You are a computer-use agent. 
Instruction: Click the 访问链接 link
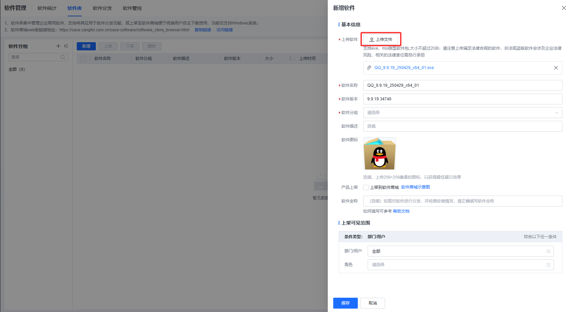pyautogui.click(x=225, y=30)
